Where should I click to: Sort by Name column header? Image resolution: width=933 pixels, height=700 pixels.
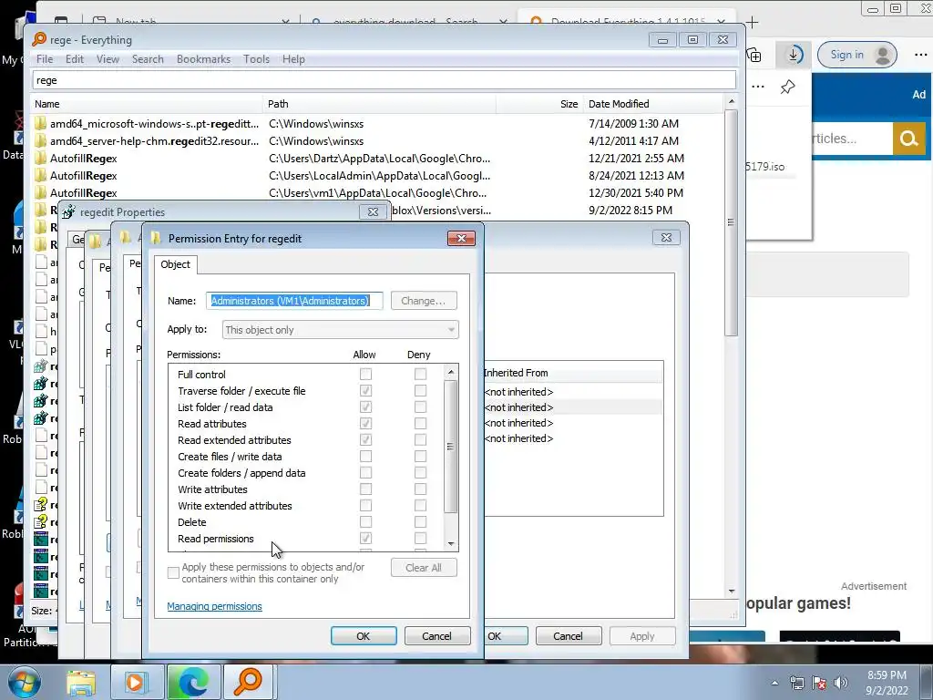coord(147,104)
